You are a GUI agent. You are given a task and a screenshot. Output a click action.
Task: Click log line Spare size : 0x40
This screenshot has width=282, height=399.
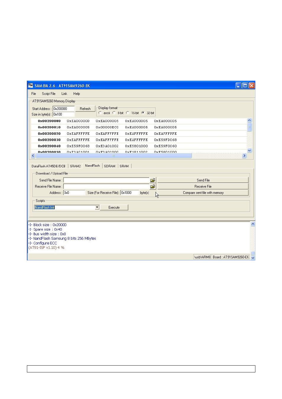pos(45,229)
